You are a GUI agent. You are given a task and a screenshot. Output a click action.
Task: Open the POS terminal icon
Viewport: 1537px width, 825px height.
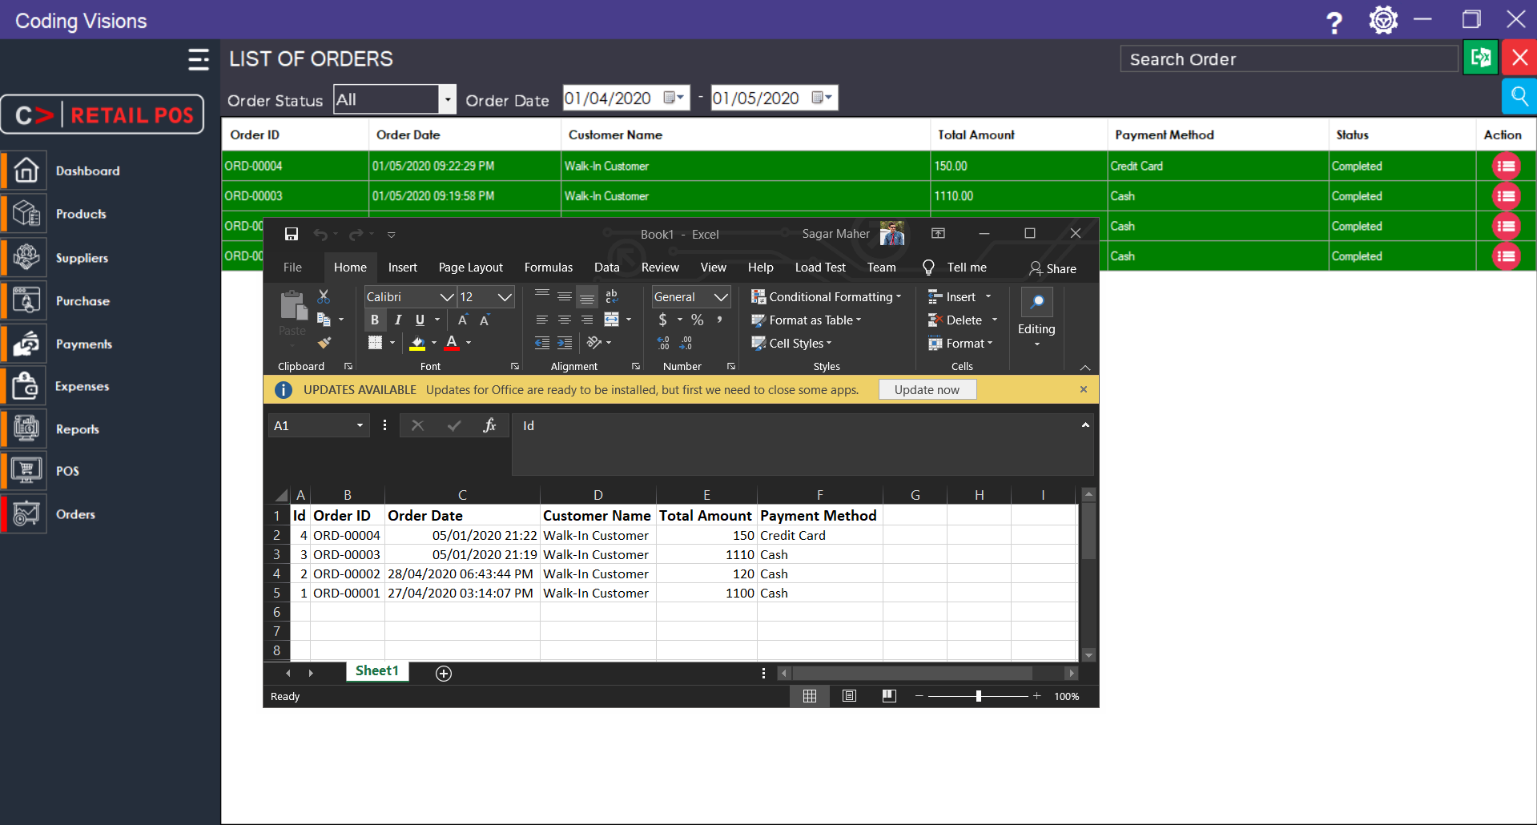pos(26,470)
